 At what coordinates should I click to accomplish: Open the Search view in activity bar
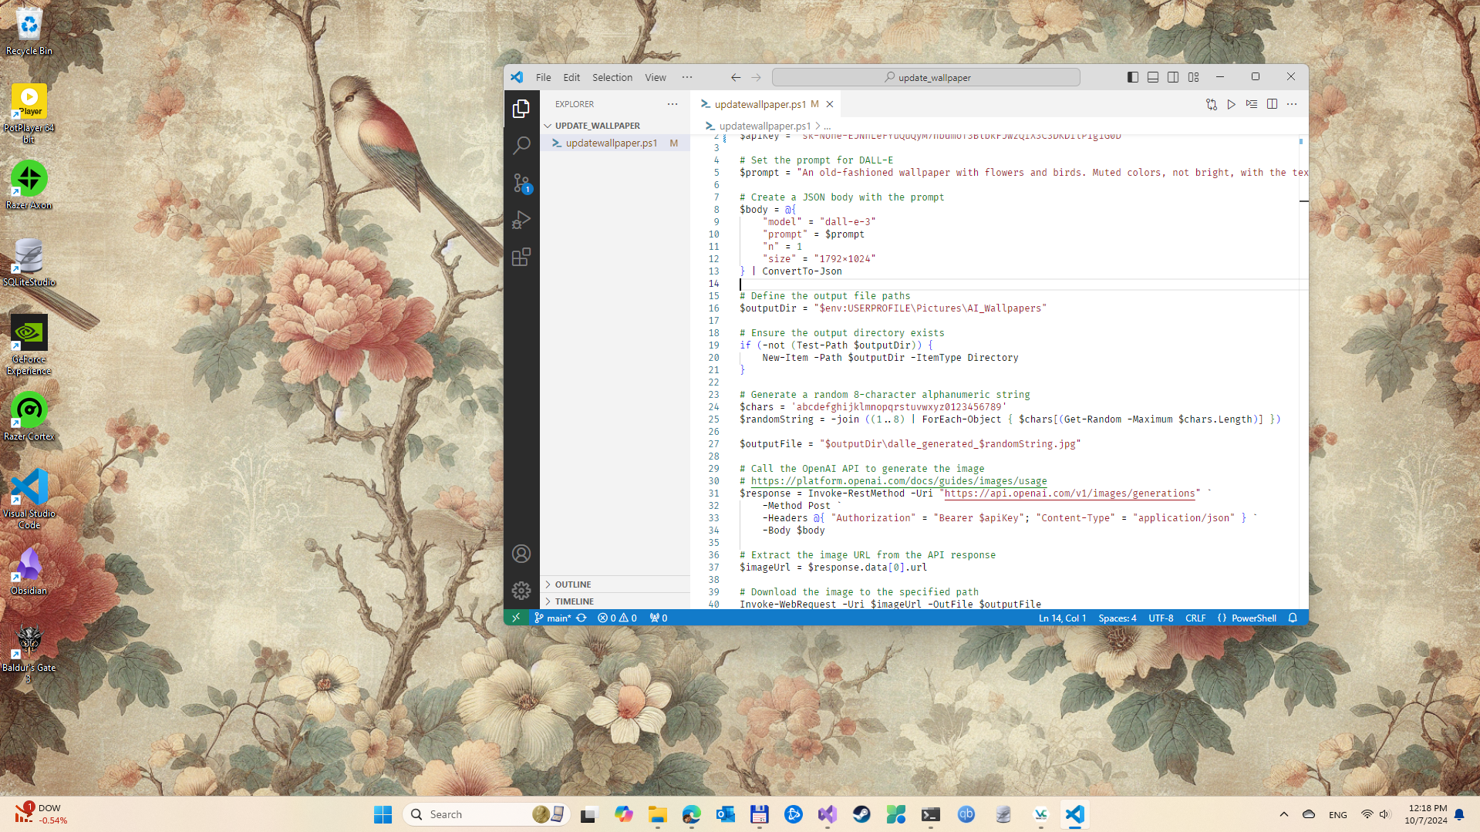tap(521, 145)
